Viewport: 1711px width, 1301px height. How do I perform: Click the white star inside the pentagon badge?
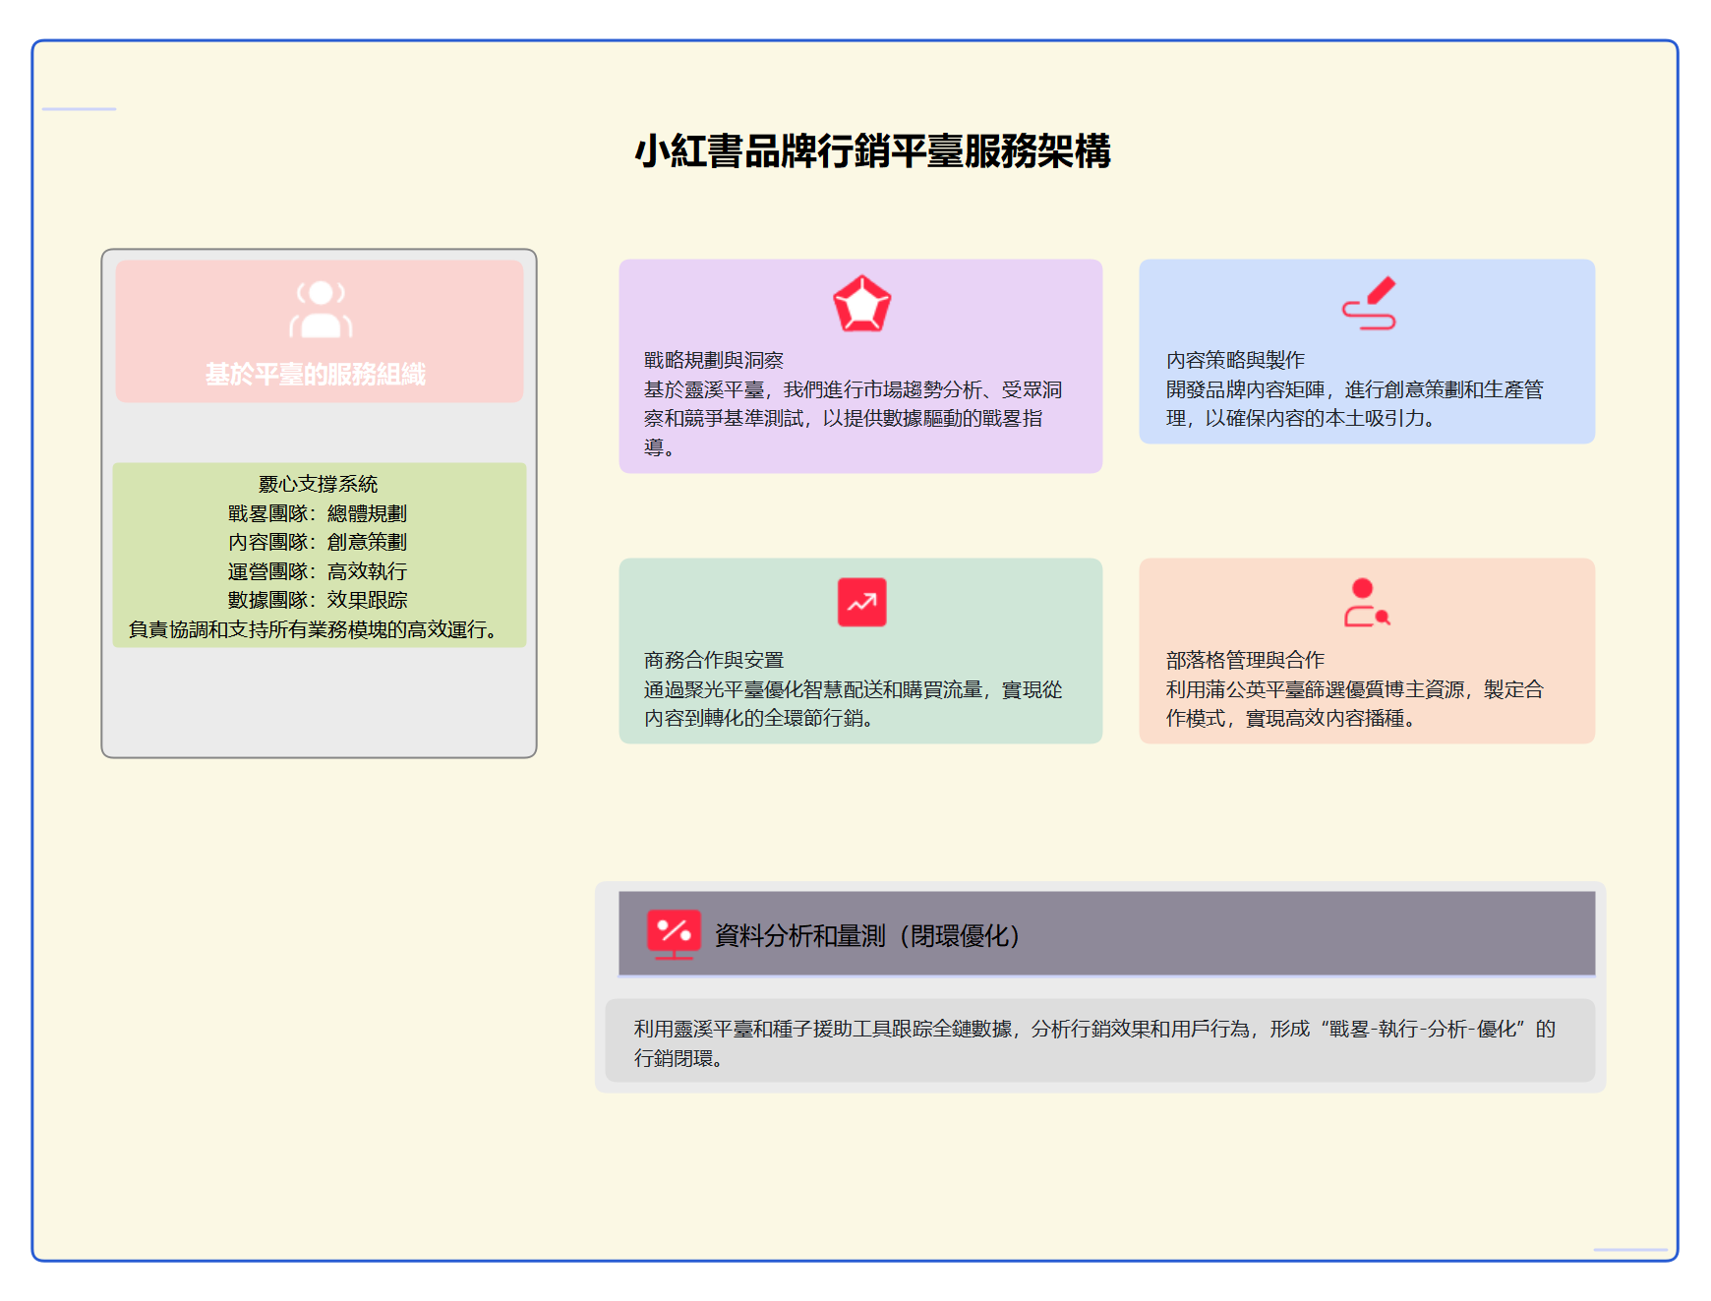861,305
